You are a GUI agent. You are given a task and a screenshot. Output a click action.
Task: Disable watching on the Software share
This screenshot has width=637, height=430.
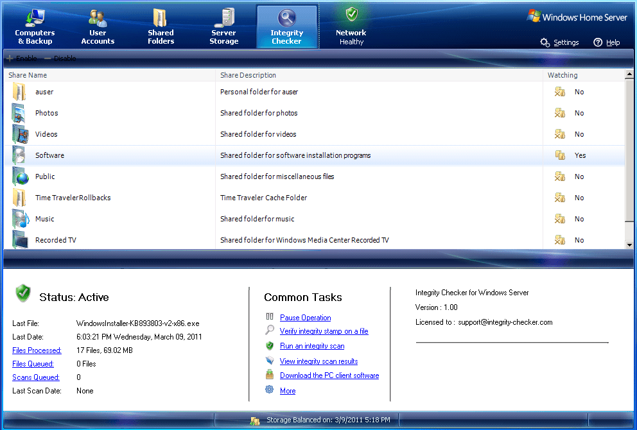click(x=559, y=155)
